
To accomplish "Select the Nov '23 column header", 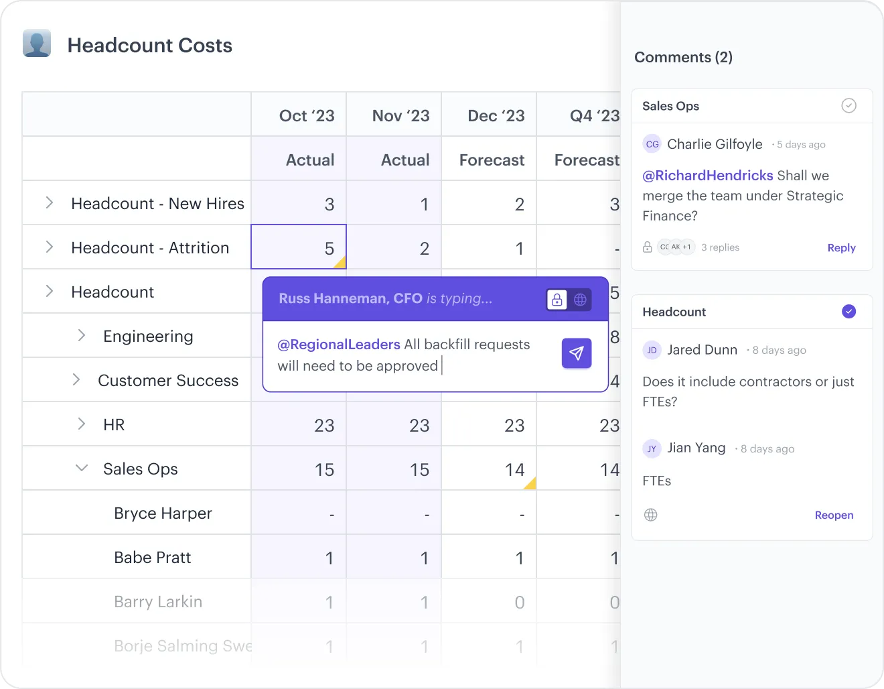I will pyautogui.click(x=394, y=115).
